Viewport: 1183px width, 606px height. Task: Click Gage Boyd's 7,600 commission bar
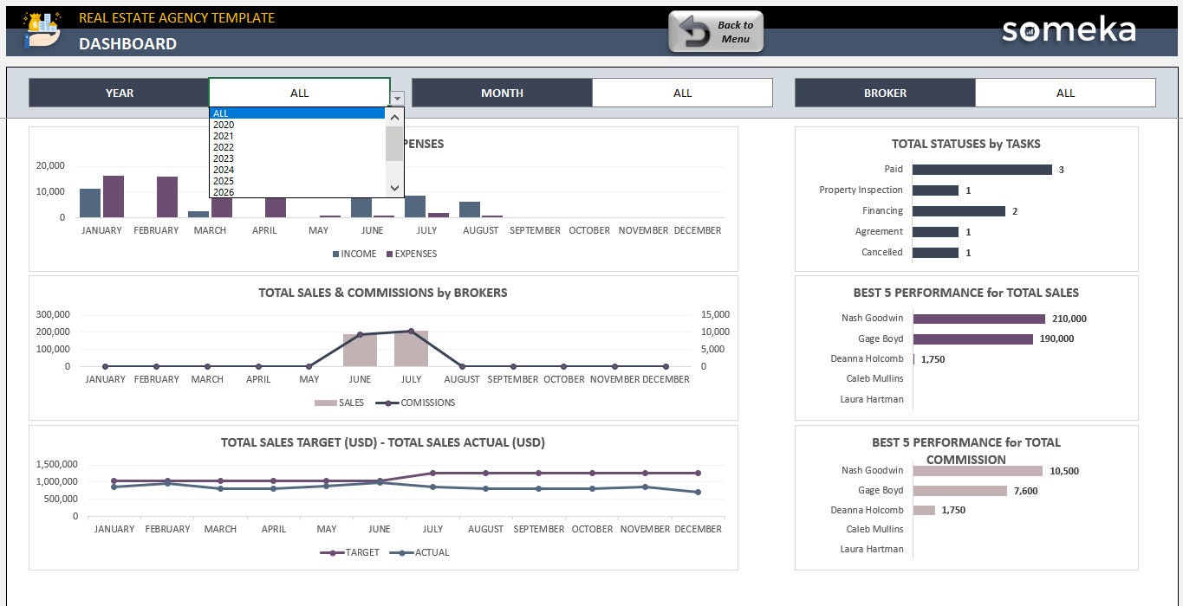pos(959,491)
